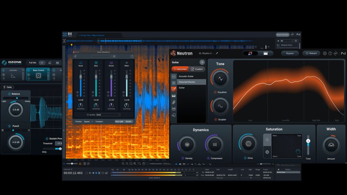This screenshot has width=347, height=195.
Task: Select the vocal head icon in Neutron sidebar
Action: tap(174, 115)
